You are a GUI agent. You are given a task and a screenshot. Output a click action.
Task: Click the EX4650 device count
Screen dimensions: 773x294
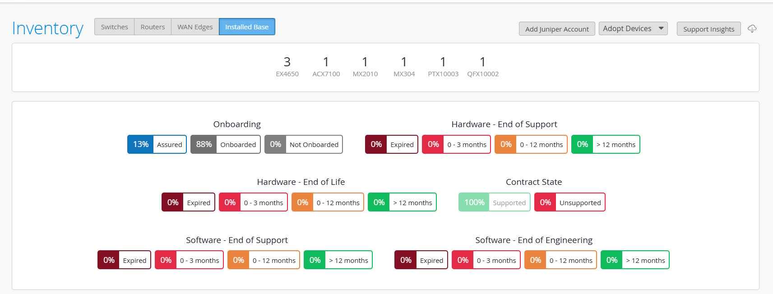(x=287, y=66)
